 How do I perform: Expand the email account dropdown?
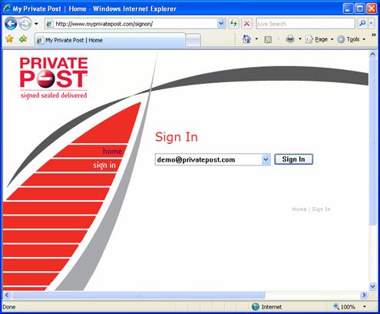pos(266,159)
